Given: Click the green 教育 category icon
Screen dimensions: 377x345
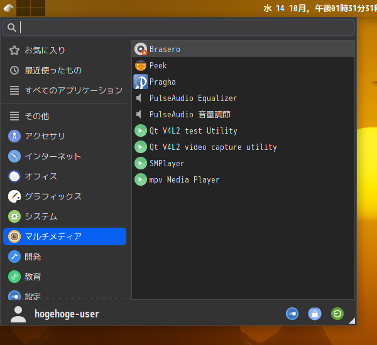Looking at the screenshot, I should [14, 277].
